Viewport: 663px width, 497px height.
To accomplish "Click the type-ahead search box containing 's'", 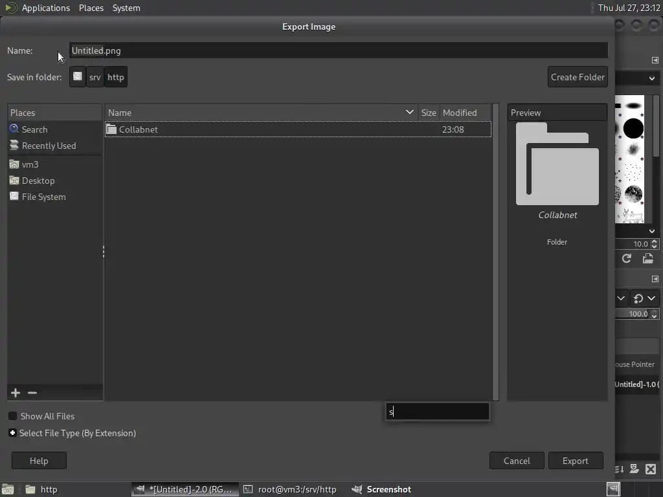I will click(x=438, y=412).
